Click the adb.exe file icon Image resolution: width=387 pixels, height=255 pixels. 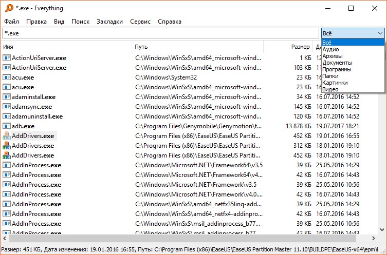point(7,126)
